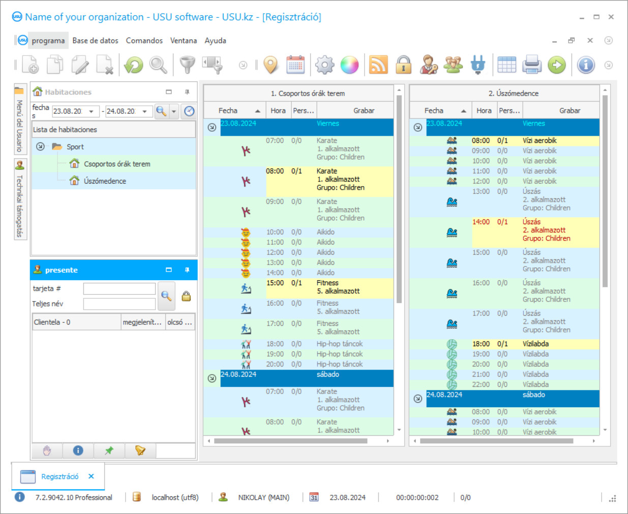Image resolution: width=628 pixels, height=514 pixels.
Task: Click the orange RSS feed icon
Action: click(x=378, y=65)
